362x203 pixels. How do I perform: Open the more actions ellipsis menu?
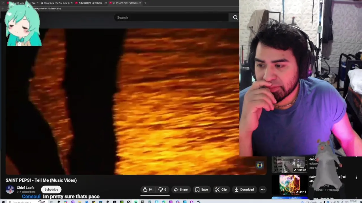click(x=262, y=189)
